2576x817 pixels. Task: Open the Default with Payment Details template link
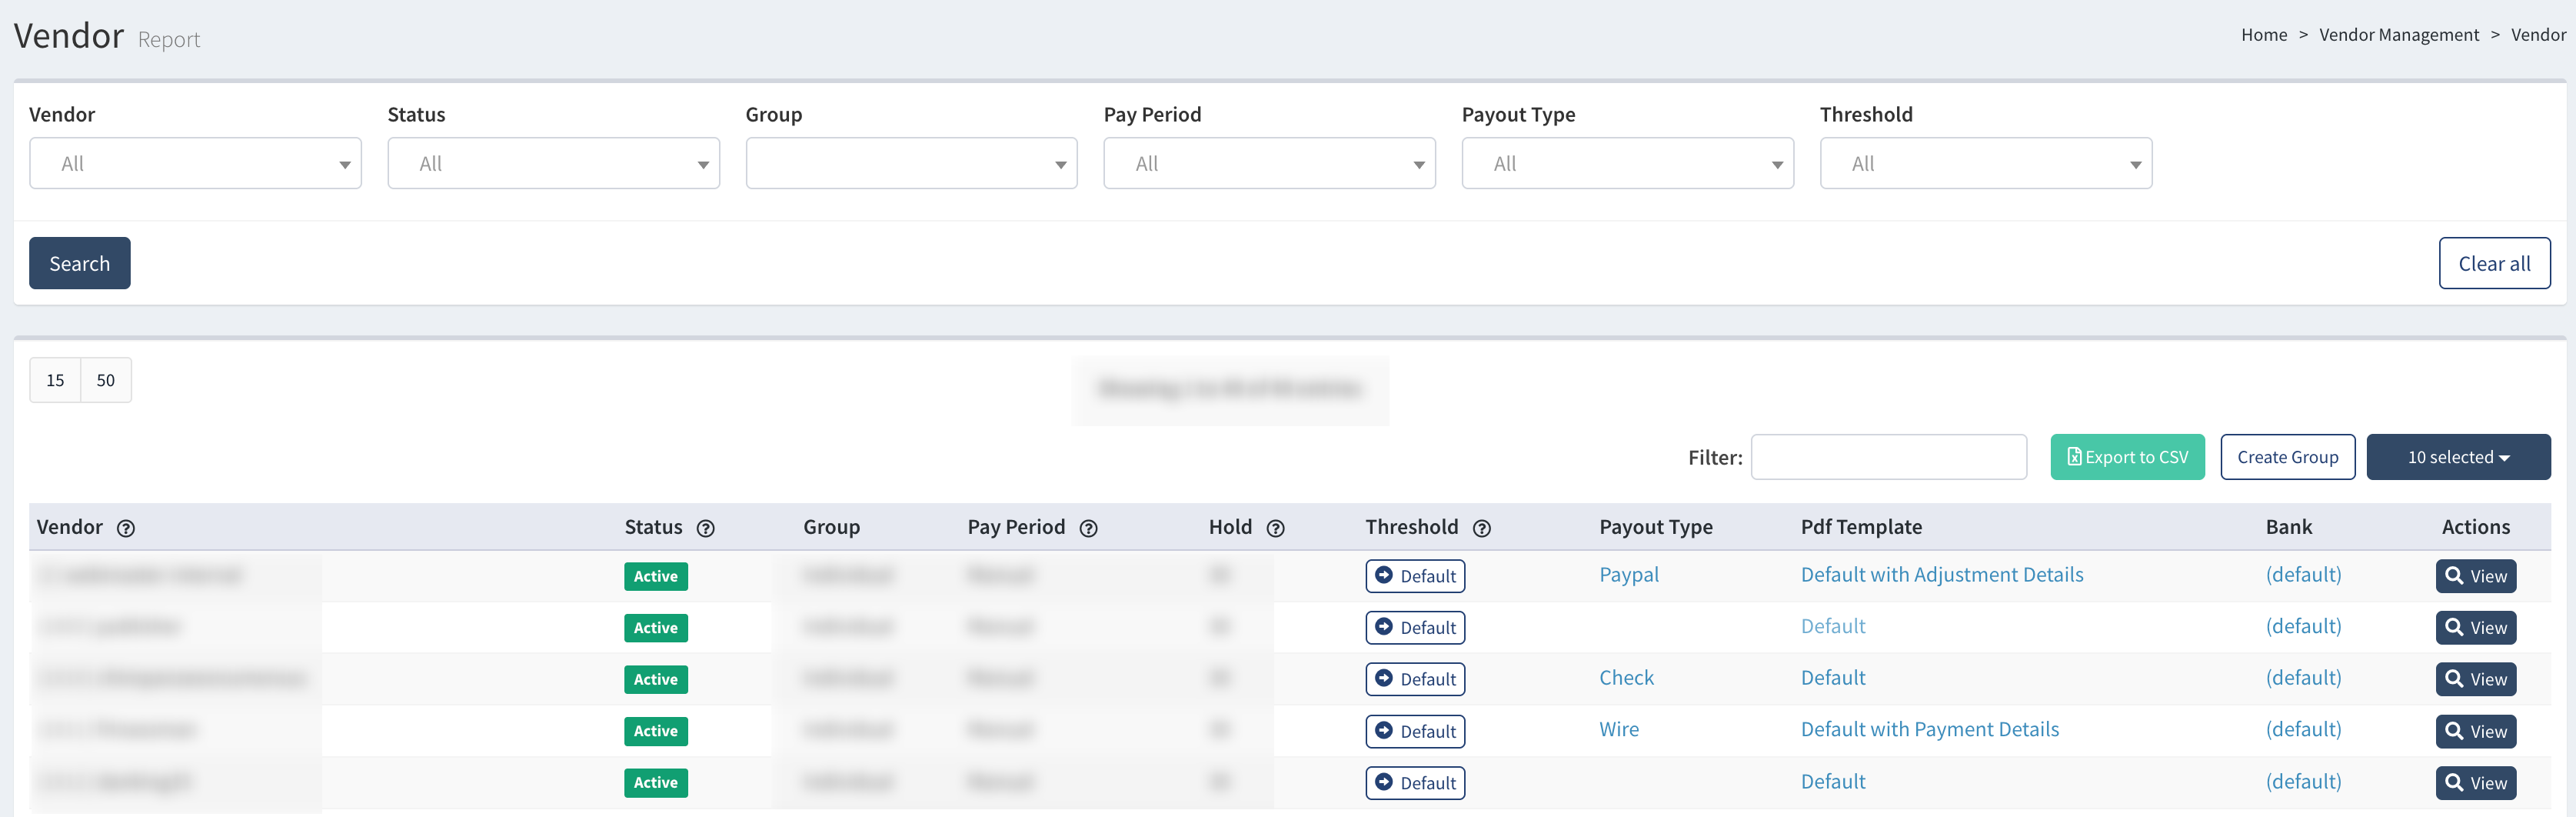click(x=1930, y=730)
